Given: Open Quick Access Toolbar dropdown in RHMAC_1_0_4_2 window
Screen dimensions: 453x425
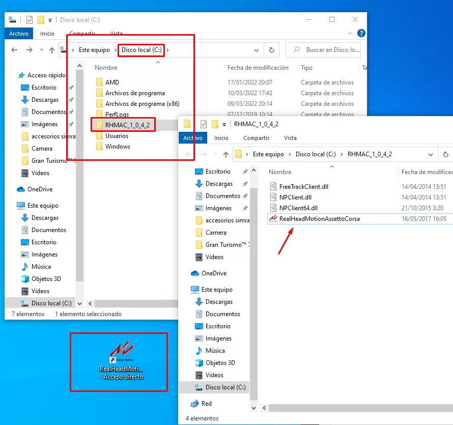Looking at the screenshot, I should pyautogui.click(x=224, y=125).
